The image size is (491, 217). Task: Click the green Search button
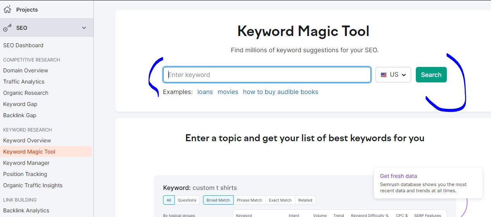pyautogui.click(x=431, y=75)
